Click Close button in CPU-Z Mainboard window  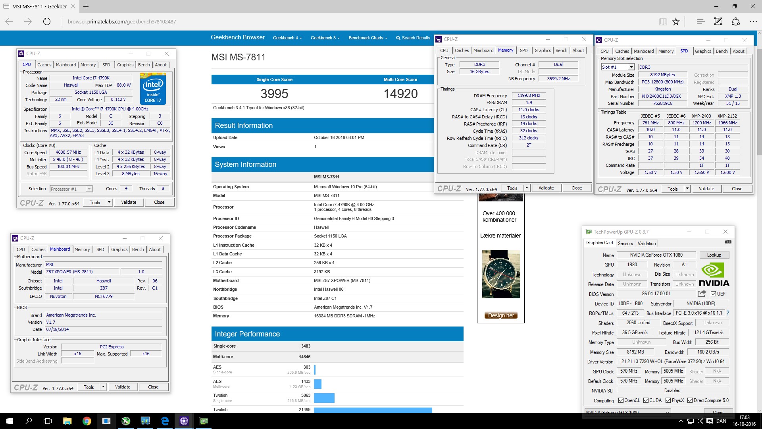coord(153,387)
